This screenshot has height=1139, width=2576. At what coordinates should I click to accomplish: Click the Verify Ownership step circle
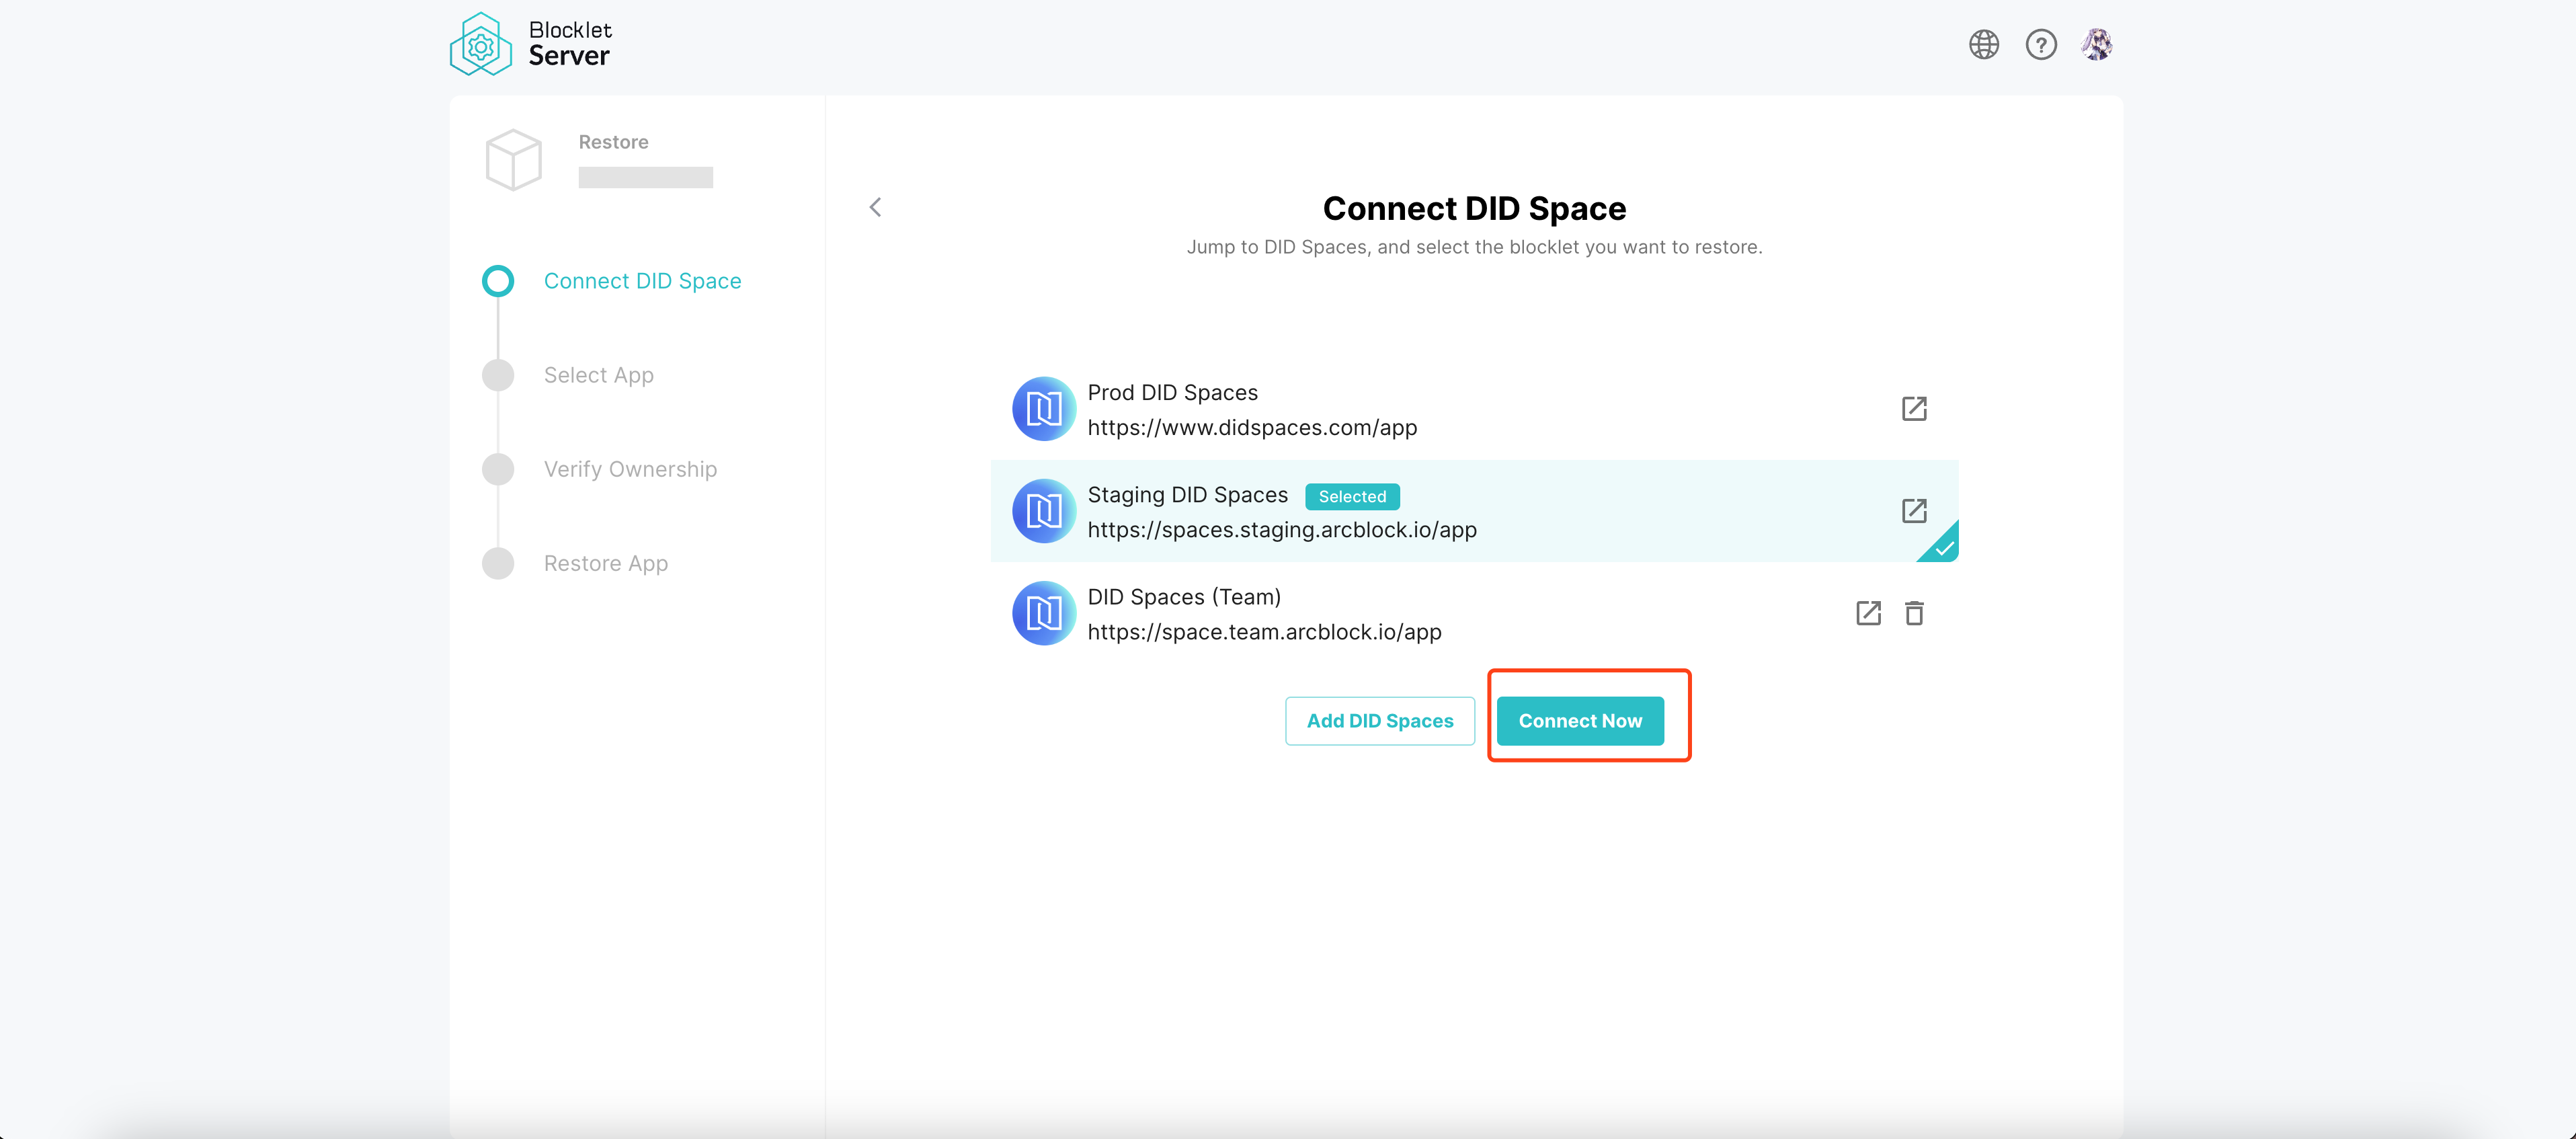[x=498, y=469]
